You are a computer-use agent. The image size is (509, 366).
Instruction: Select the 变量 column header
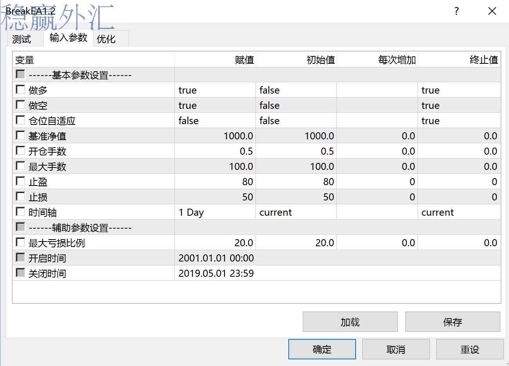[x=94, y=59]
